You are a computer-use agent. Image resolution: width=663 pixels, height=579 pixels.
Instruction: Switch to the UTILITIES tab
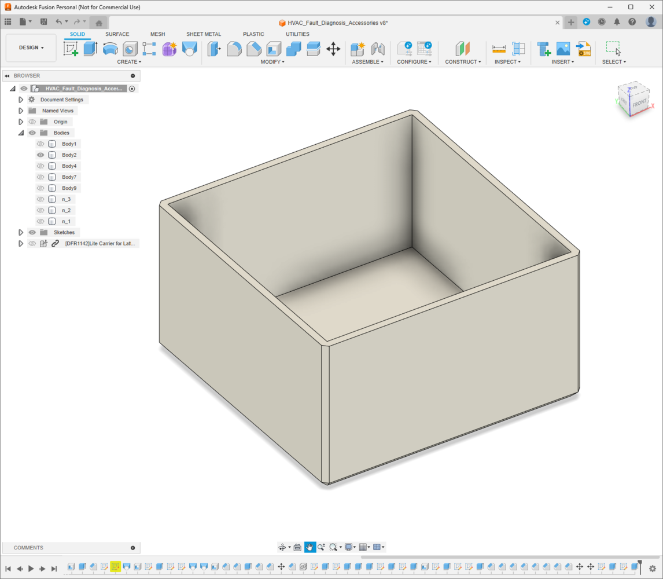tap(298, 34)
